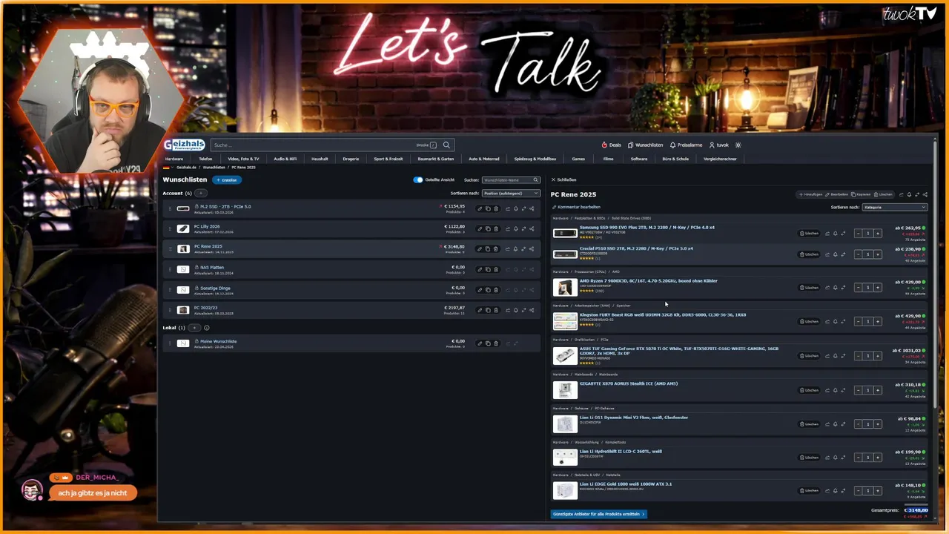The height and width of the screenshot is (534, 949).
Task: Add new list group next to Account
Action: (200, 194)
